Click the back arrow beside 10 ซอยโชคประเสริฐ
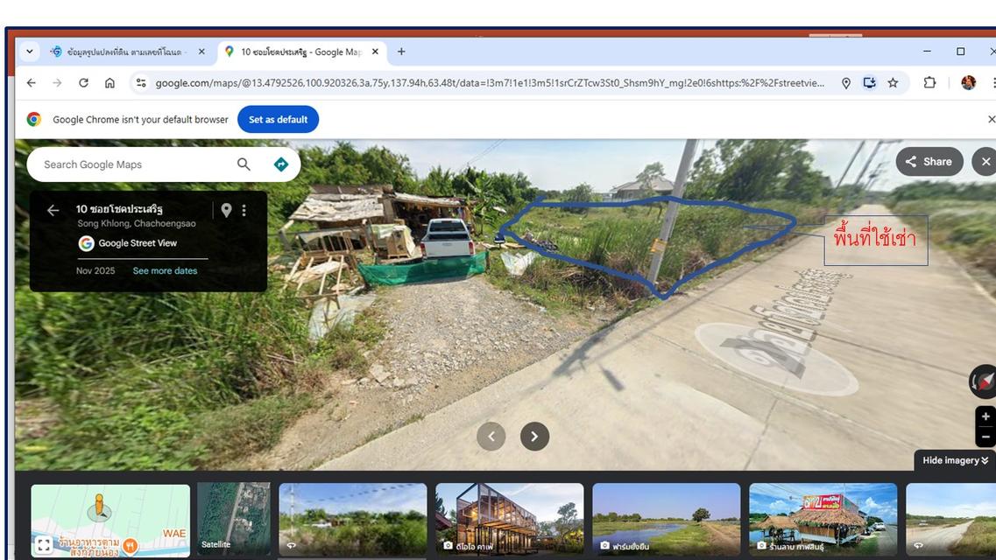The height and width of the screenshot is (560, 996). 53,210
